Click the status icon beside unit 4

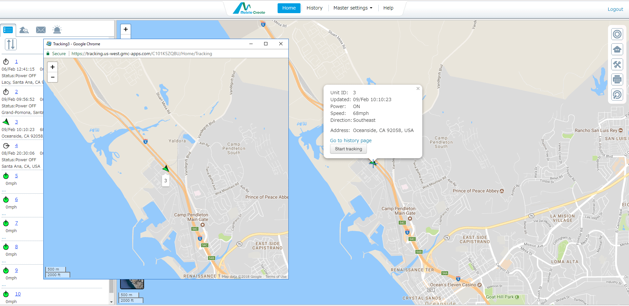(x=6, y=146)
